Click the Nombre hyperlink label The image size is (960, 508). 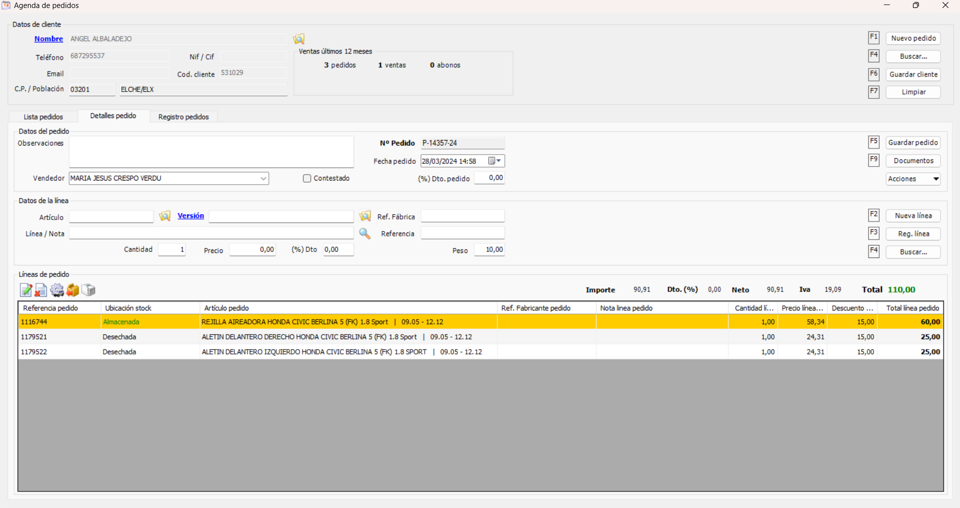[x=49, y=39]
